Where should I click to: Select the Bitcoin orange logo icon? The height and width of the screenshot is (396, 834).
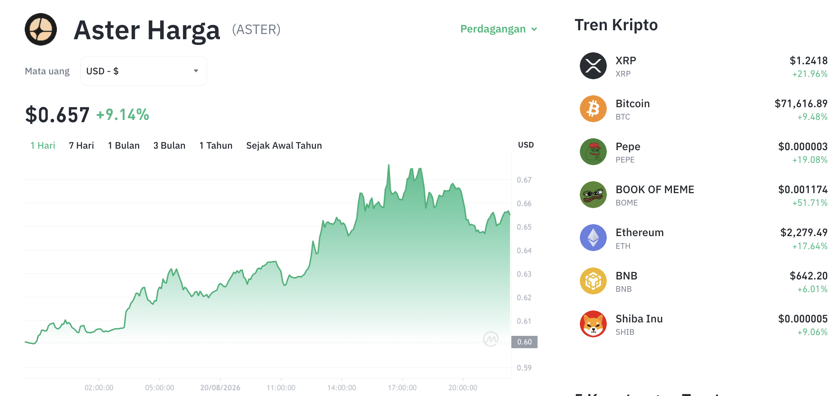[593, 109]
